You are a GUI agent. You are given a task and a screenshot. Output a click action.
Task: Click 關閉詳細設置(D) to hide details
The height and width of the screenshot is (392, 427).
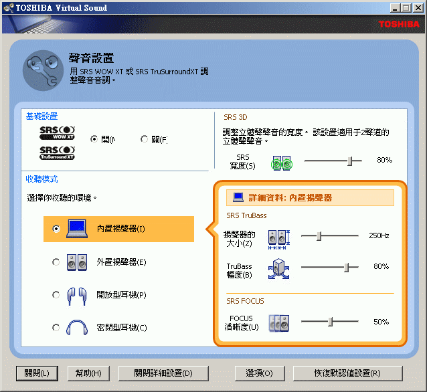[x=163, y=373]
